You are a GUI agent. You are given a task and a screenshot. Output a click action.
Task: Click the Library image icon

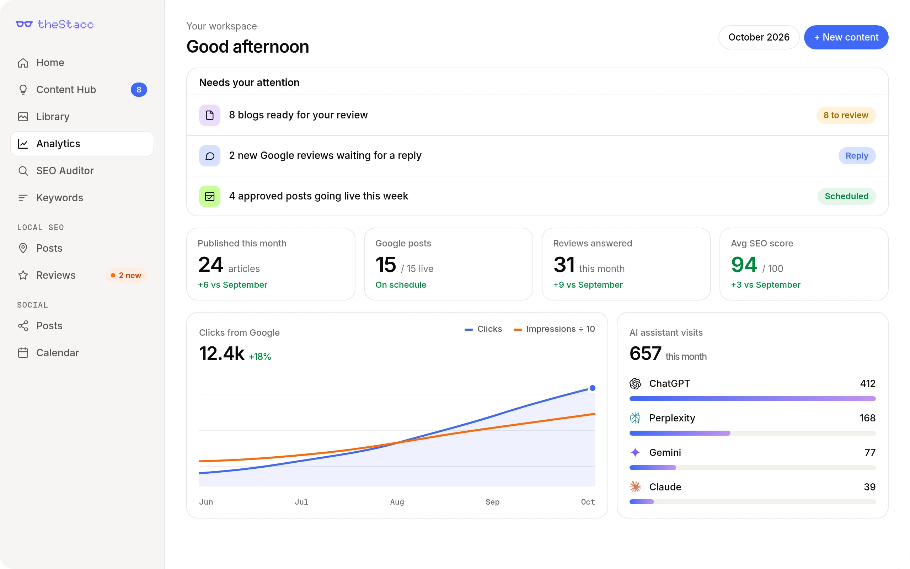point(23,117)
